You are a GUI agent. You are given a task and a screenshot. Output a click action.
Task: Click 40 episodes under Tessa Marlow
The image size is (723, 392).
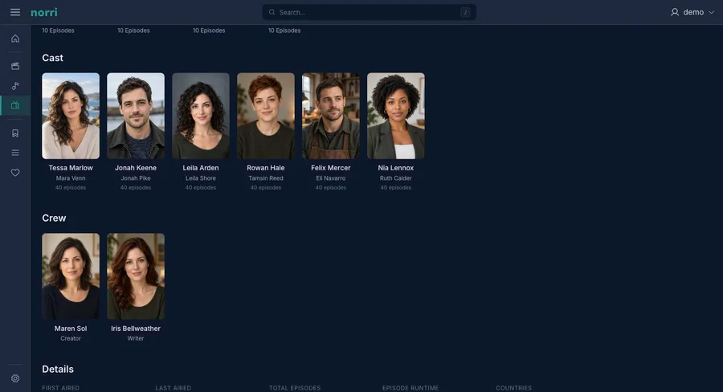71,188
